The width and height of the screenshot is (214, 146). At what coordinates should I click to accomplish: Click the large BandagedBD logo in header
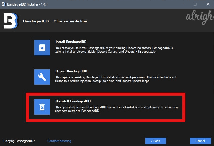click(x=11, y=21)
